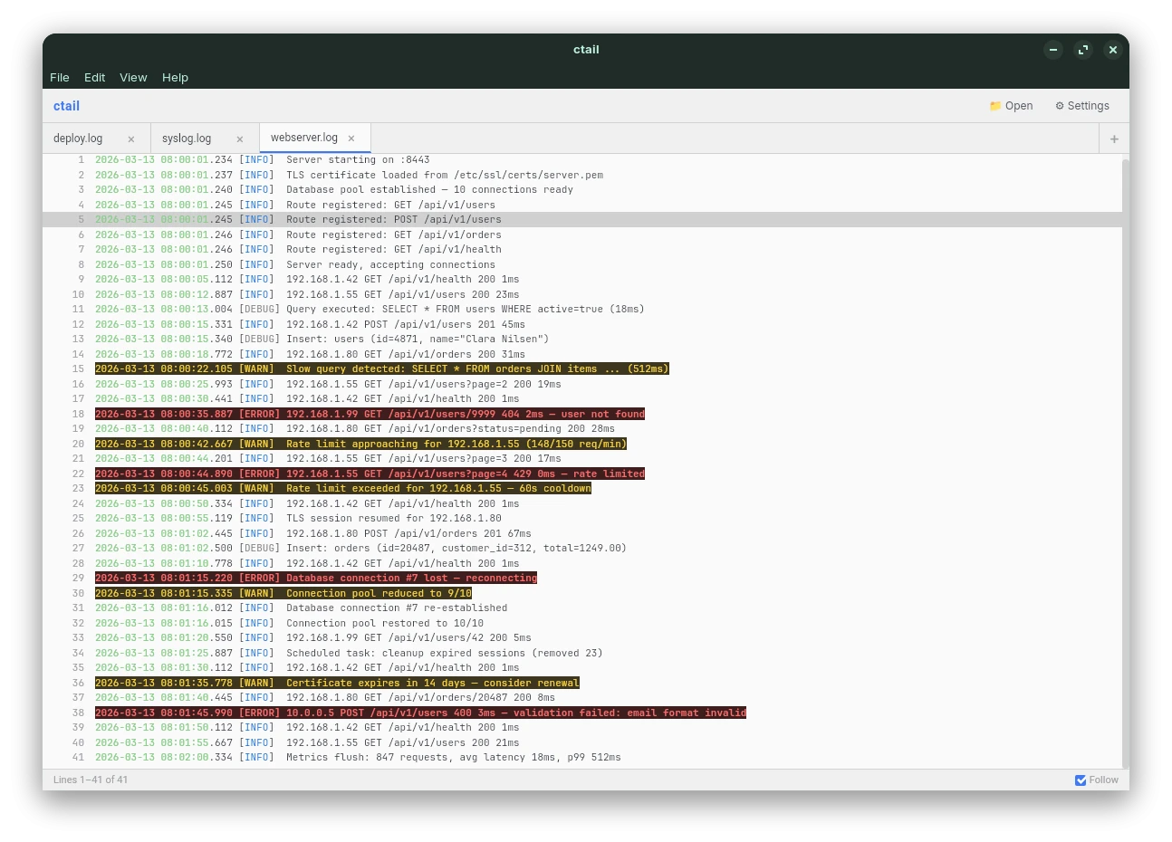This screenshot has height=842, width=1172.
Task: Select error line 'user not found'
Action: coord(582,414)
